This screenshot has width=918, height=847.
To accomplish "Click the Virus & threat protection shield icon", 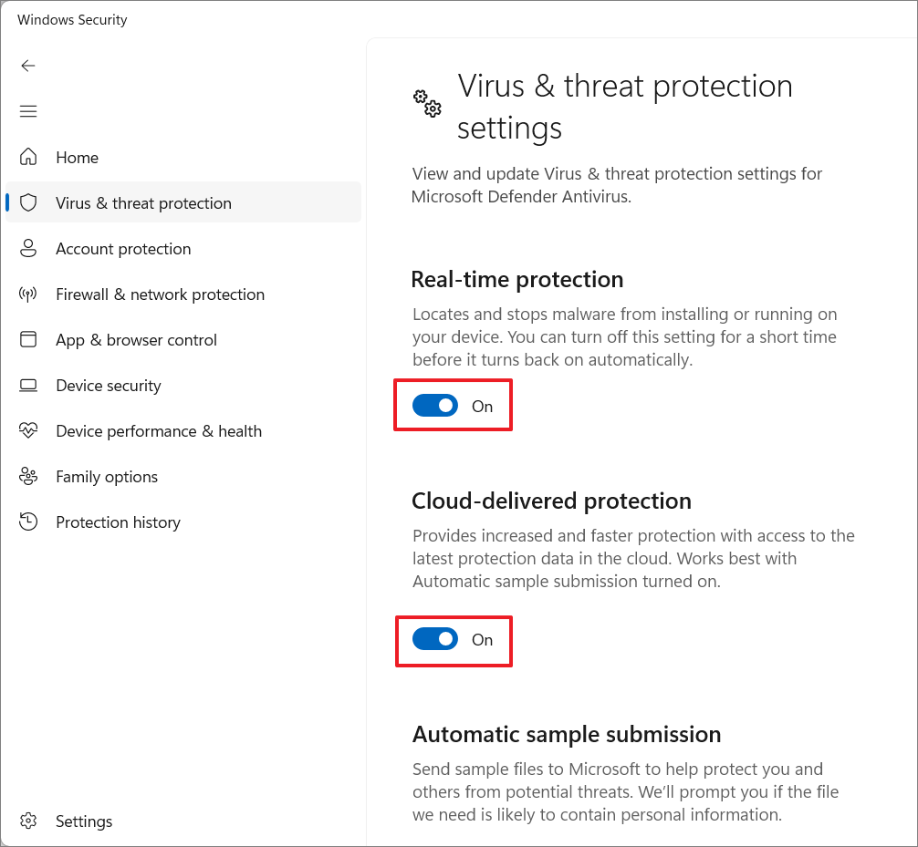I will tap(28, 202).
